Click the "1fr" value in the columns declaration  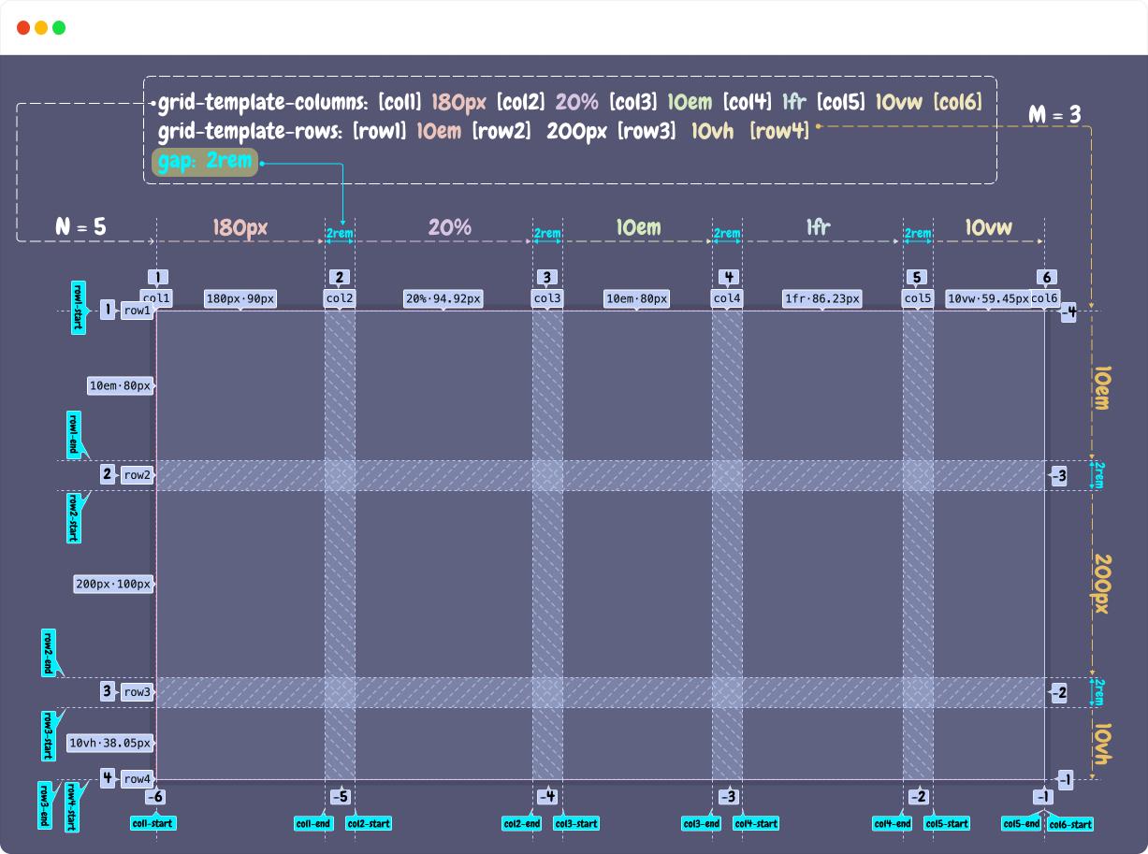(x=793, y=102)
